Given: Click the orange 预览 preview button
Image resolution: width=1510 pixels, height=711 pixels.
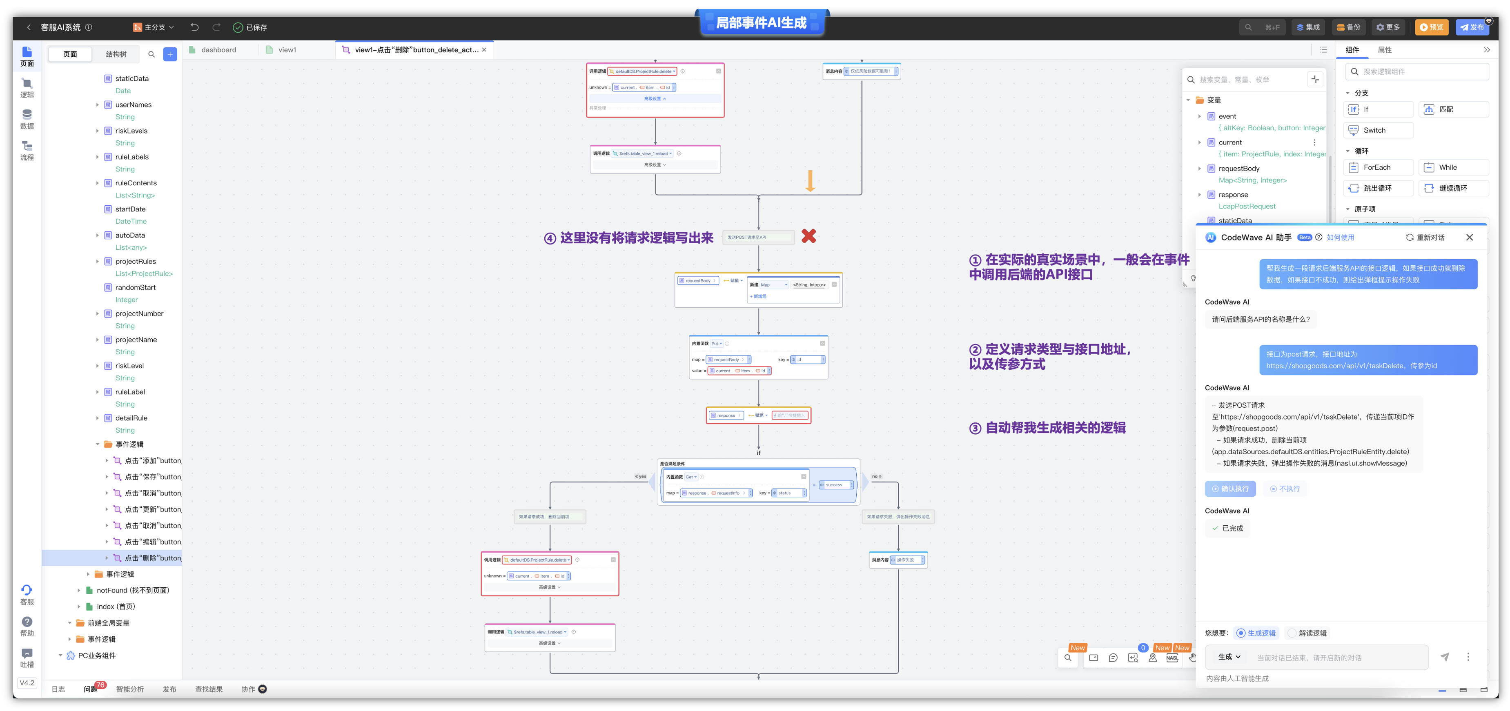Looking at the screenshot, I should tap(1431, 27).
